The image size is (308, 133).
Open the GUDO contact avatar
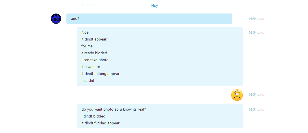56,19
